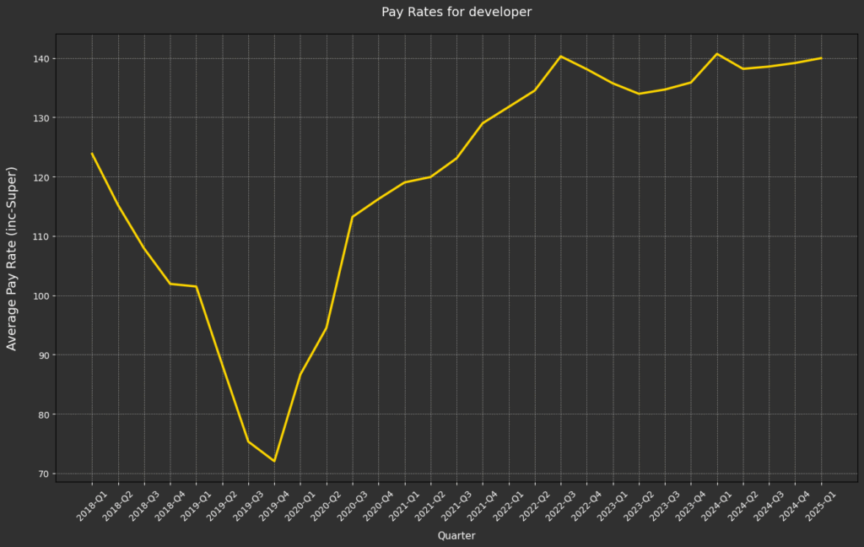This screenshot has height=547, width=864.
Task: Click the 2021-Q2 tick label
Action: (x=430, y=506)
